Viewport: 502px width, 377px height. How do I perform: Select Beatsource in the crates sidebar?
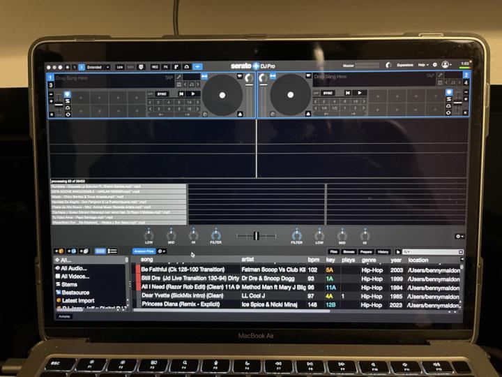click(75, 293)
